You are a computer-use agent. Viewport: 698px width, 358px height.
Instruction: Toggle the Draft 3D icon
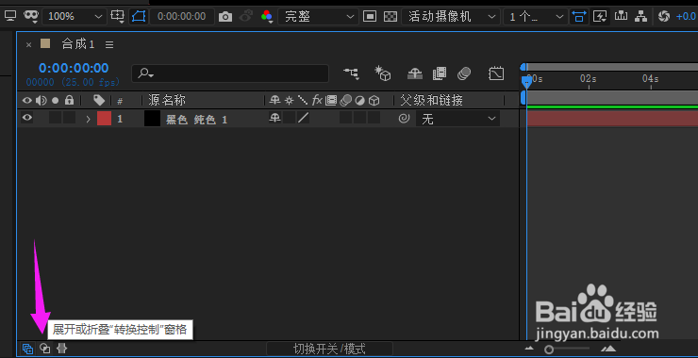pos(382,73)
